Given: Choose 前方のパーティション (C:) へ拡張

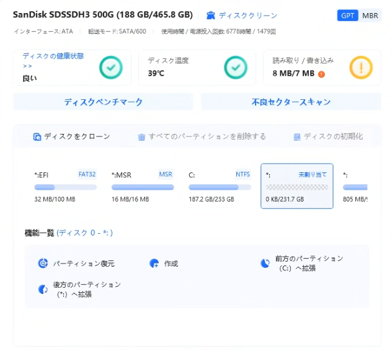Looking at the screenshot, I should coord(310,263).
